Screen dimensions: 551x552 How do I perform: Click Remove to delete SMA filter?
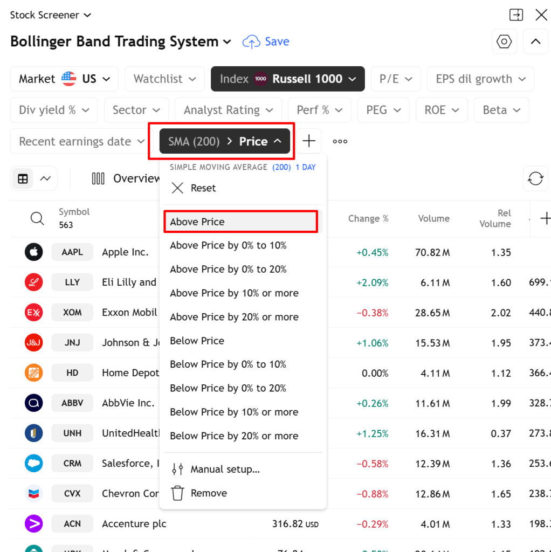[x=209, y=493]
